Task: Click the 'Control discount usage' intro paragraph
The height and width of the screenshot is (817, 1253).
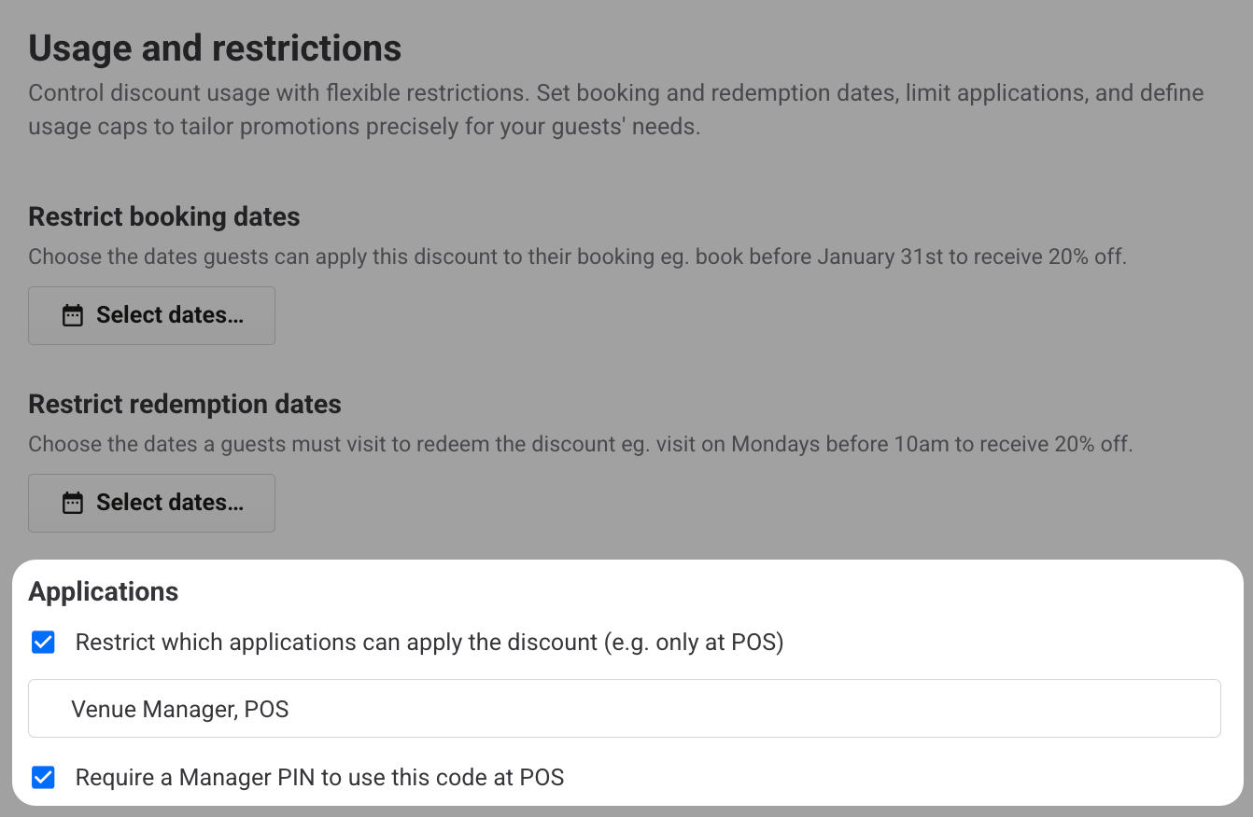Action: pos(615,109)
